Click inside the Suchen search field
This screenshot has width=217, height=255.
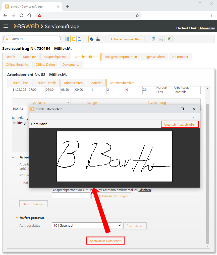(32, 39)
